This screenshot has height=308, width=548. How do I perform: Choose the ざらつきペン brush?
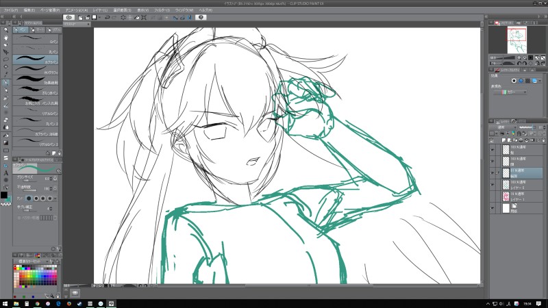(x=36, y=90)
